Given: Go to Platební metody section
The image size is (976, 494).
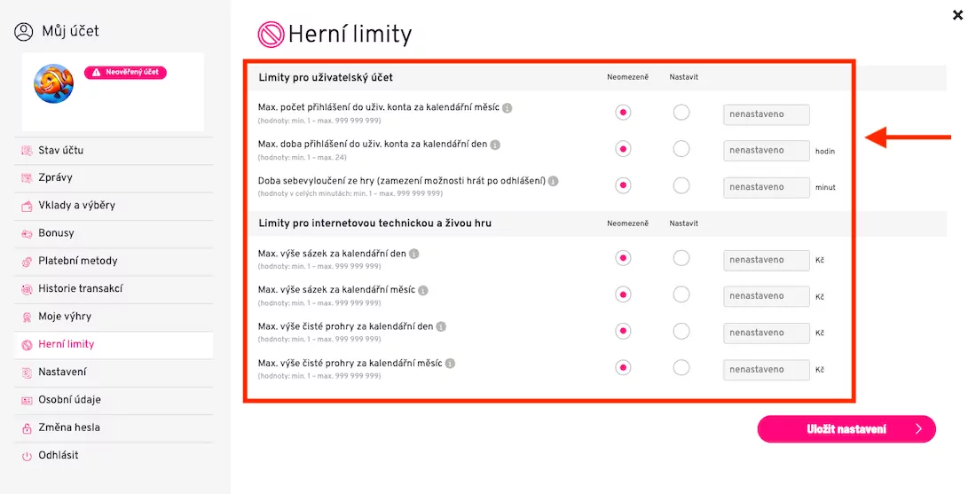Looking at the screenshot, I should (x=77, y=262).
